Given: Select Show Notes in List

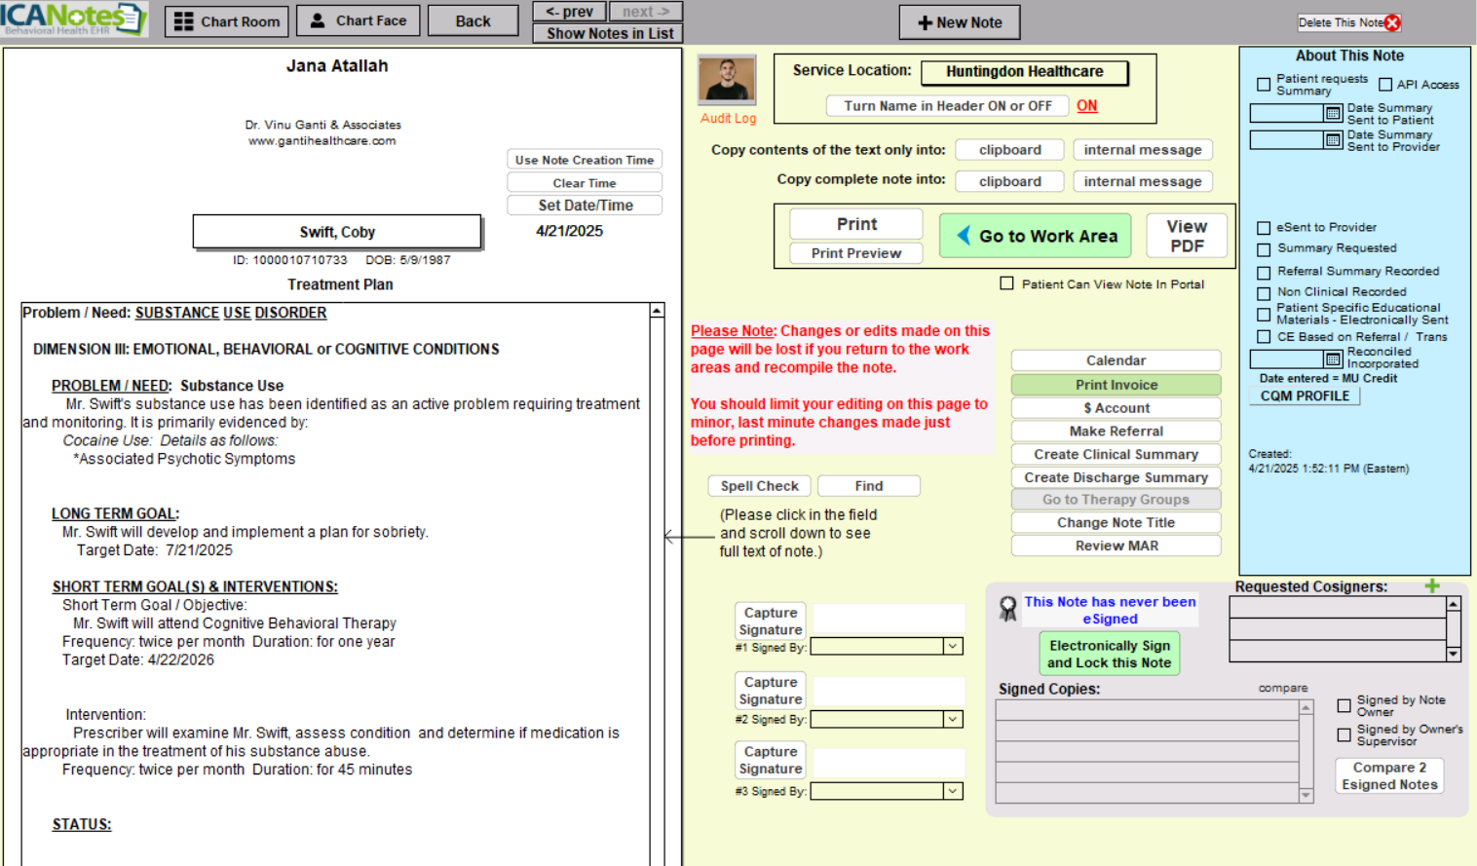Looking at the screenshot, I should (610, 33).
